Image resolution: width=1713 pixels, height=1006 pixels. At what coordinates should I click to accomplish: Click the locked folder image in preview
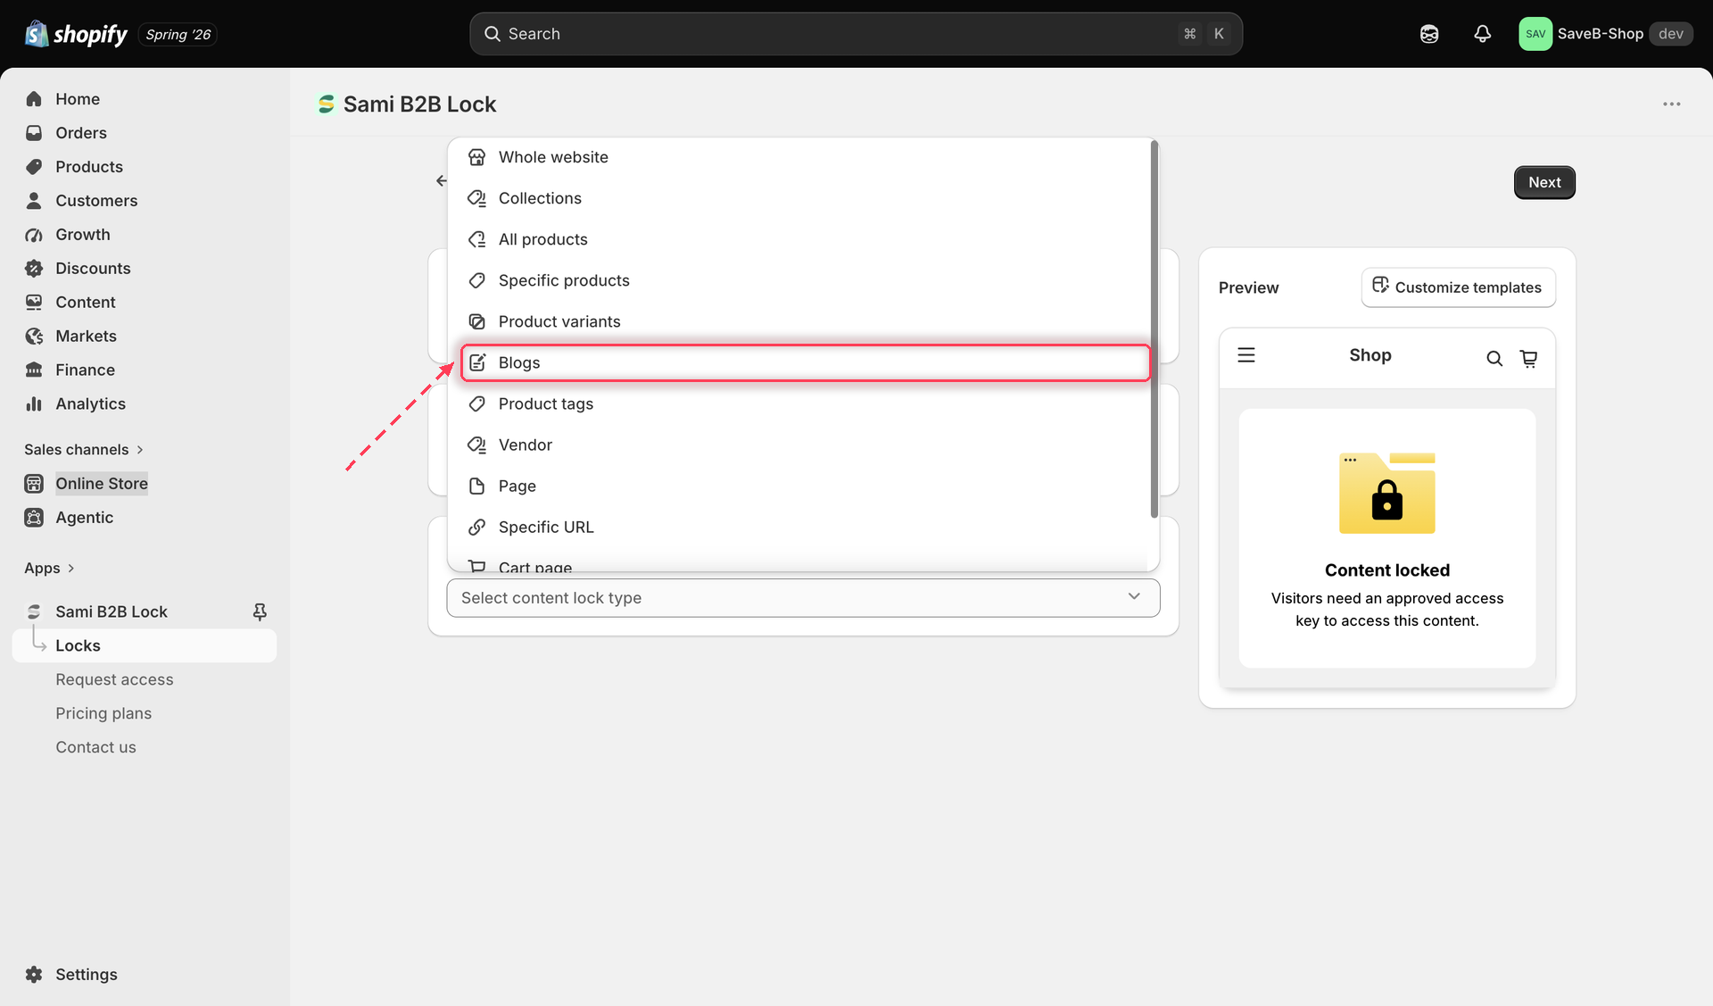coord(1386,493)
